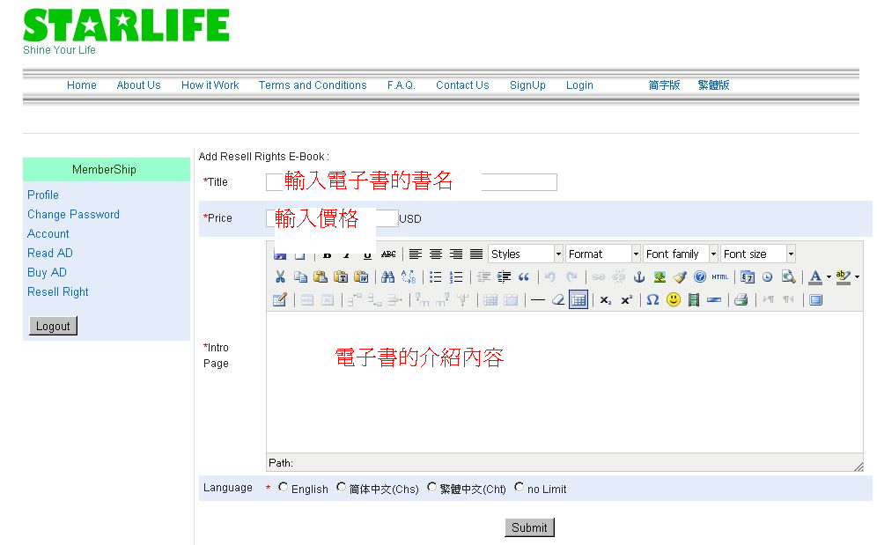Click the scissors Cut icon
This screenshot has width=877, height=545.
point(280,276)
